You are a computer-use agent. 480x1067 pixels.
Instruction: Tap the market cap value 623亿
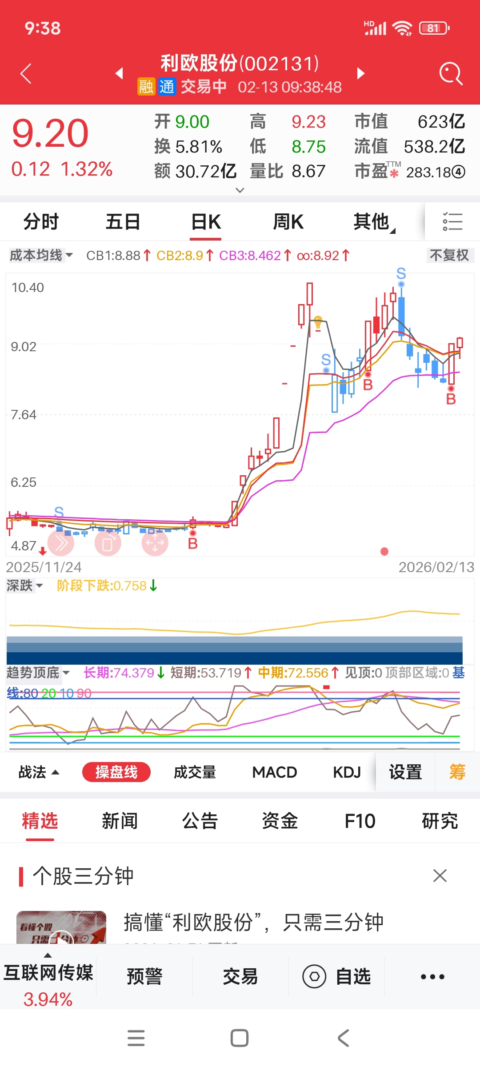click(441, 121)
